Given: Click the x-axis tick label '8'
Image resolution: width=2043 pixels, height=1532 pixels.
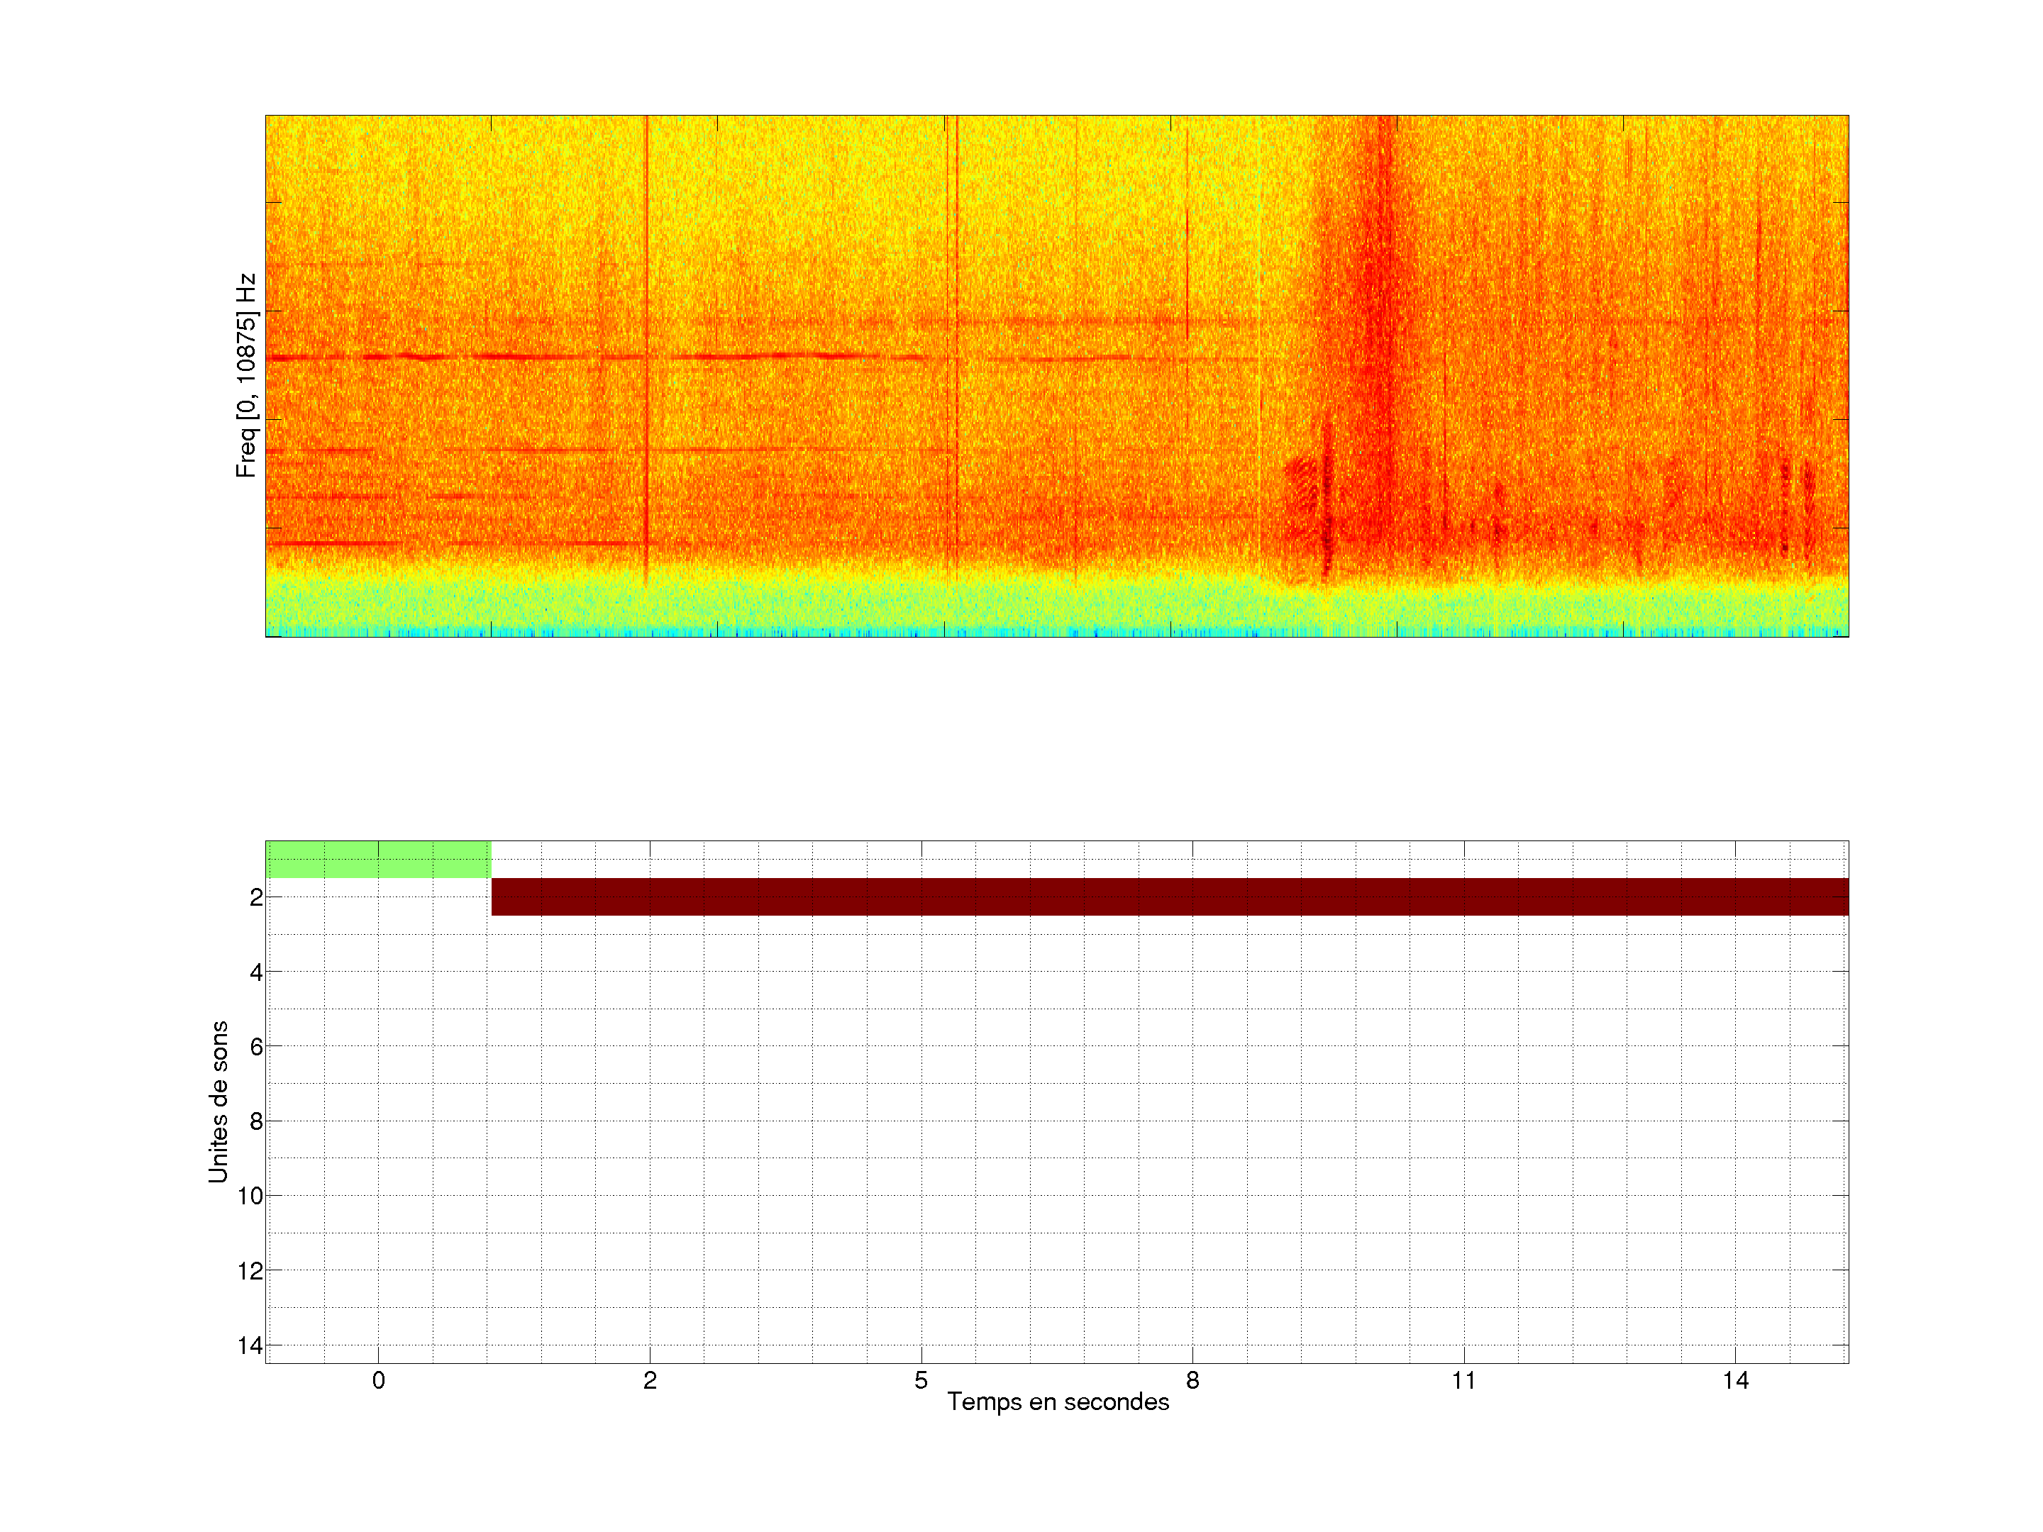Looking at the screenshot, I should 1192,1380.
